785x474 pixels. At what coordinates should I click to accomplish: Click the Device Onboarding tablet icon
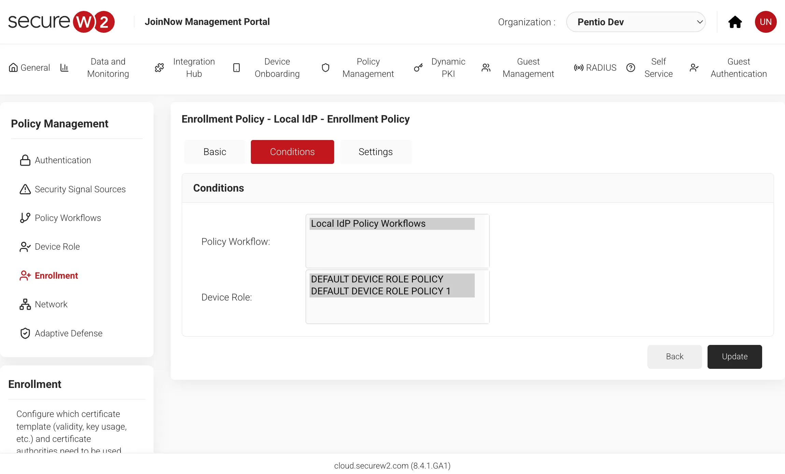(x=237, y=68)
